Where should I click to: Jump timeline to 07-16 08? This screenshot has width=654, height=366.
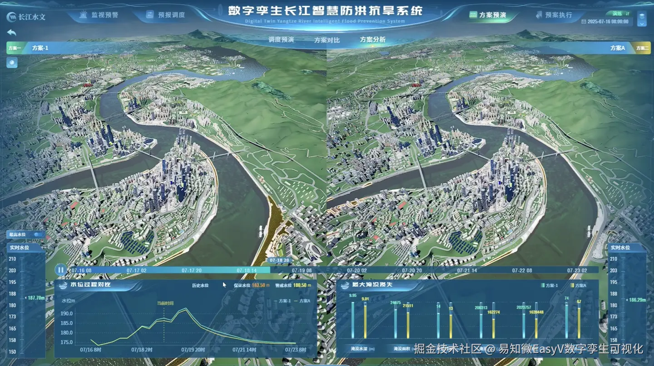tap(82, 270)
